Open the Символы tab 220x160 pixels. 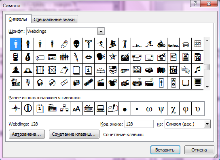(18, 19)
